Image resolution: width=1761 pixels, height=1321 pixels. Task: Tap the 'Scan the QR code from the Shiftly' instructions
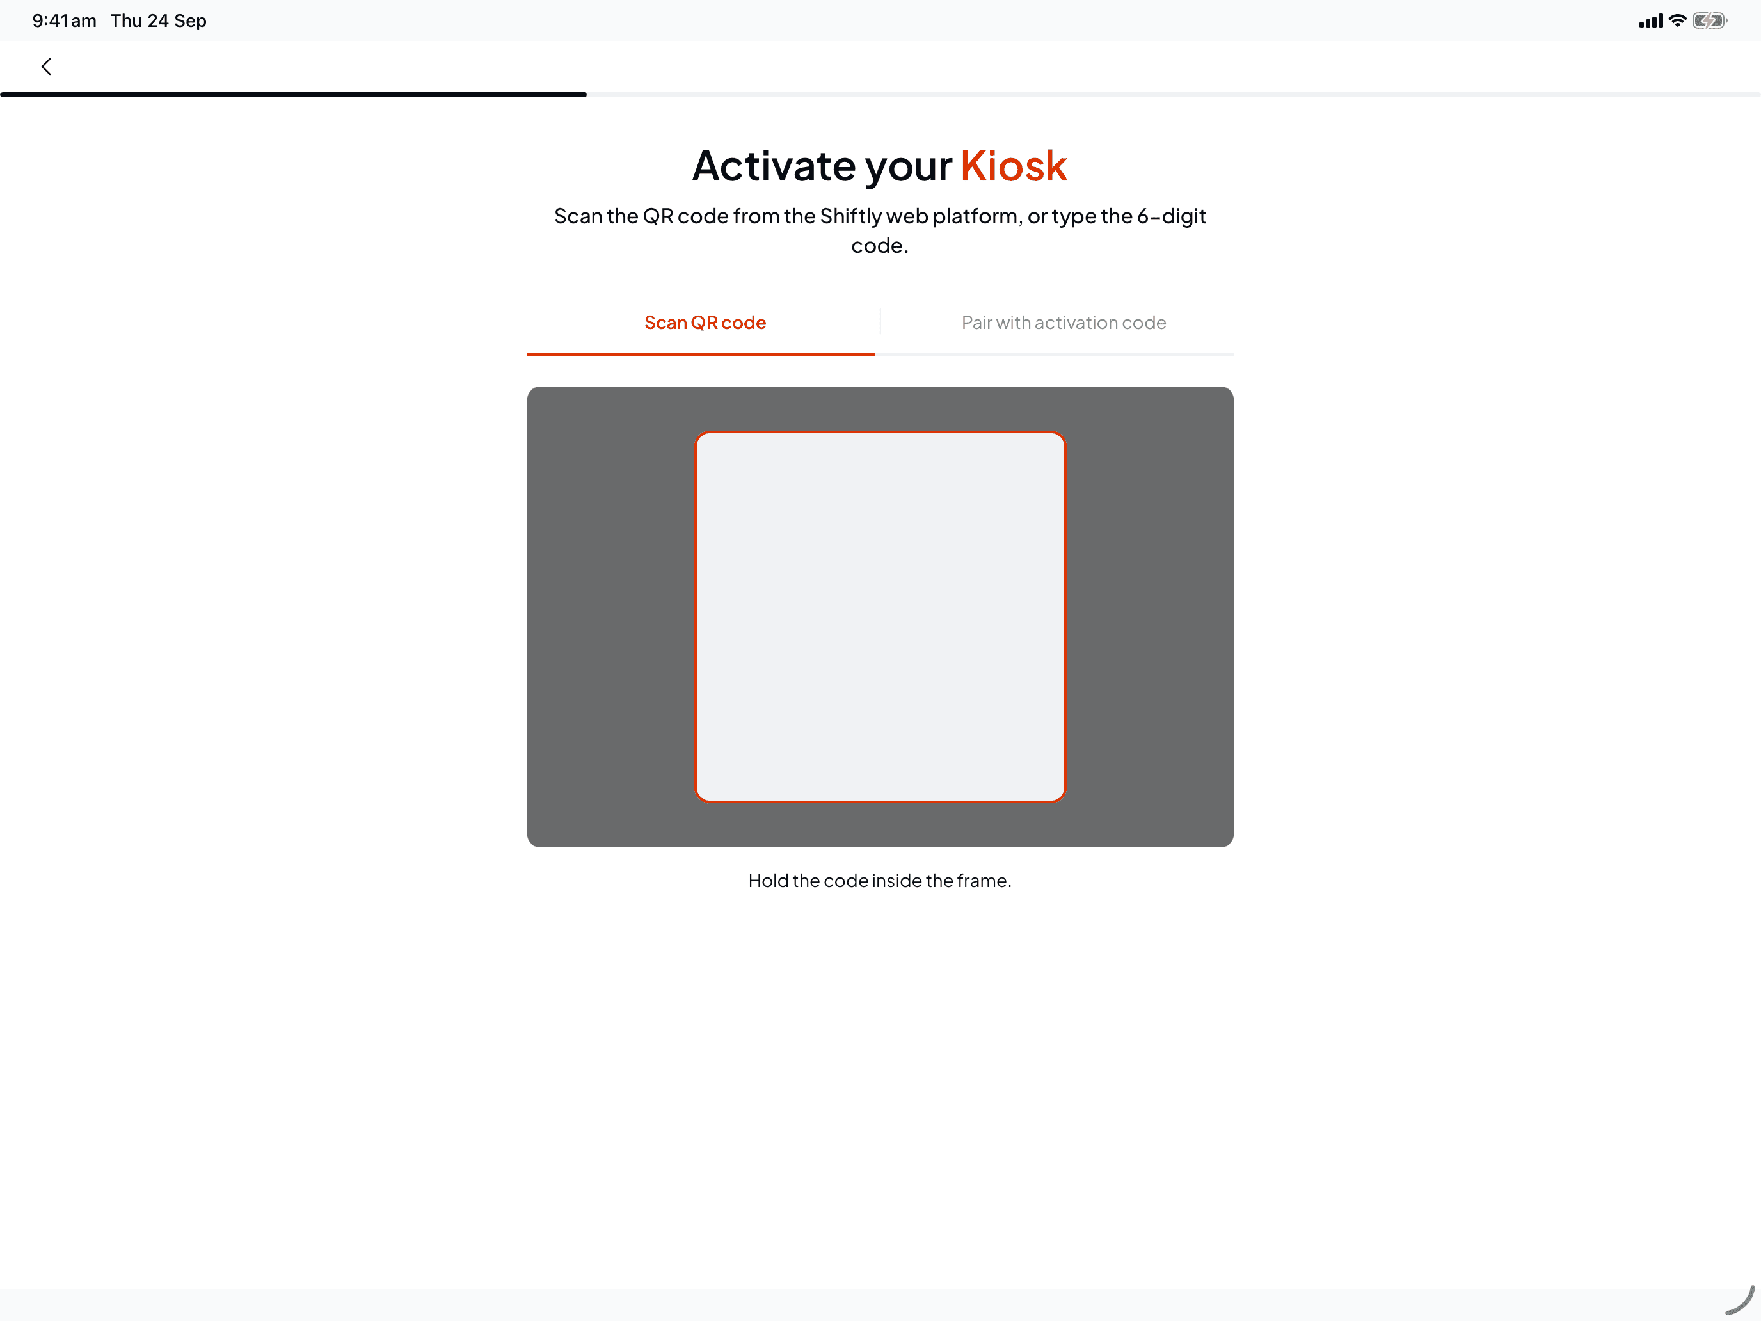[880, 230]
